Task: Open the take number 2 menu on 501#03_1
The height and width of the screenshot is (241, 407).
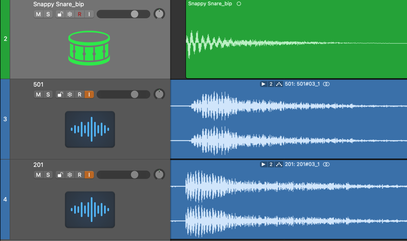Action: tap(271, 84)
